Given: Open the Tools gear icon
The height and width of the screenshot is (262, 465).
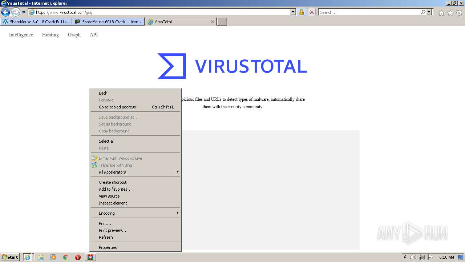Looking at the screenshot, I should point(459,13).
